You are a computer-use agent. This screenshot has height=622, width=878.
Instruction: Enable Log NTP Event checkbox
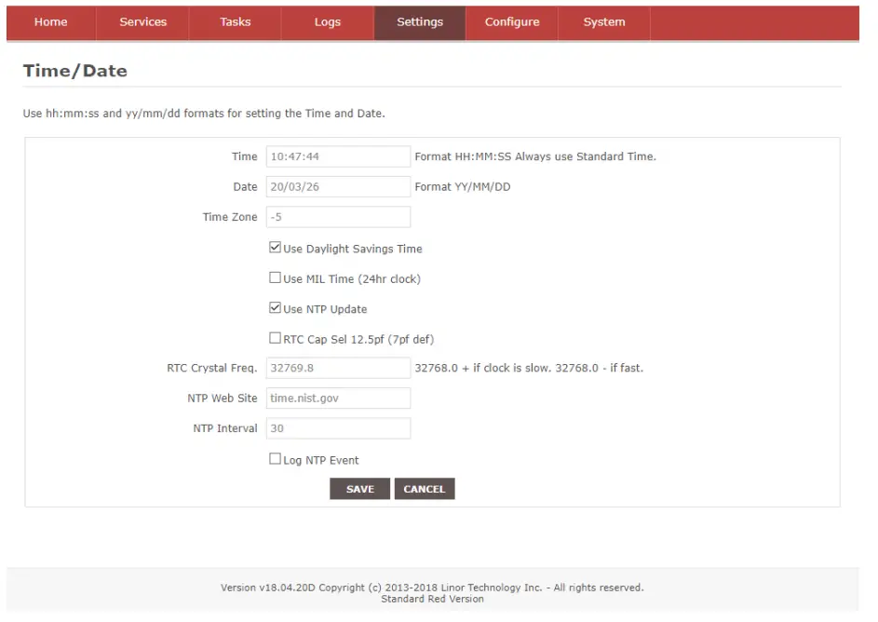click(x=275, y=459)
